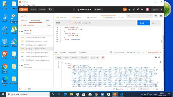Screen dimensions: 173x97
Task: Open the console icon in status bar
Action: 29,89
